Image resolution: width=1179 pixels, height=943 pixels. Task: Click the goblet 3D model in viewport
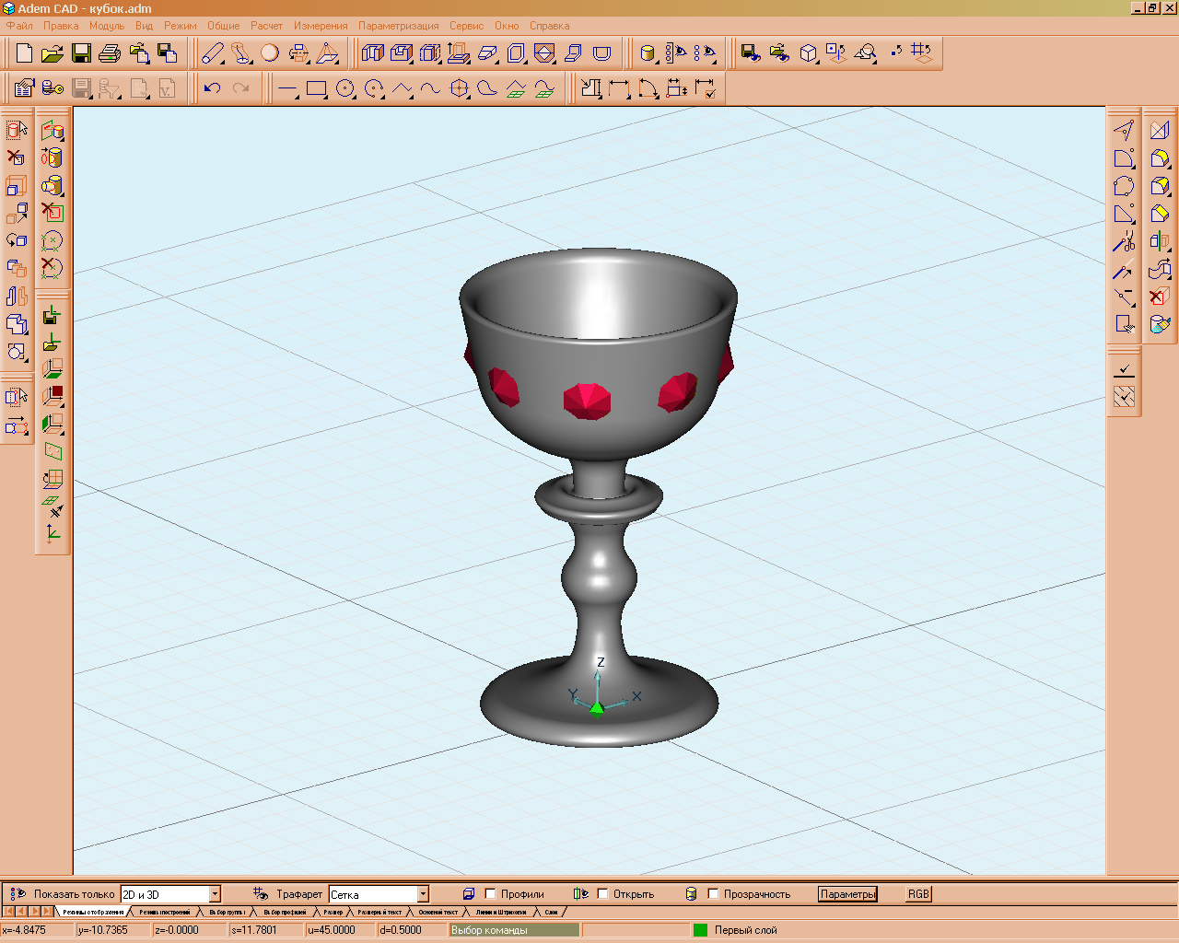coord(599,497)
